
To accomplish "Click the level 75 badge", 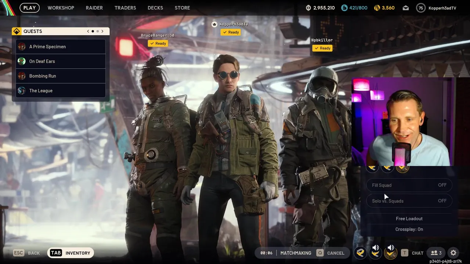I will 421,8.
